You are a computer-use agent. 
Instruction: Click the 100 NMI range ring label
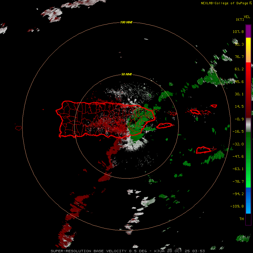pyautogui.click(x=126, y=22)
